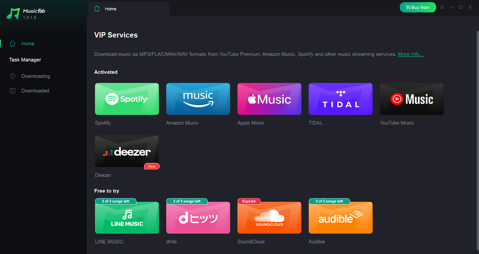Screen dimensions: 479x254
Task: Click the vertical scrollbar on the right
Action: pos(478,140)
